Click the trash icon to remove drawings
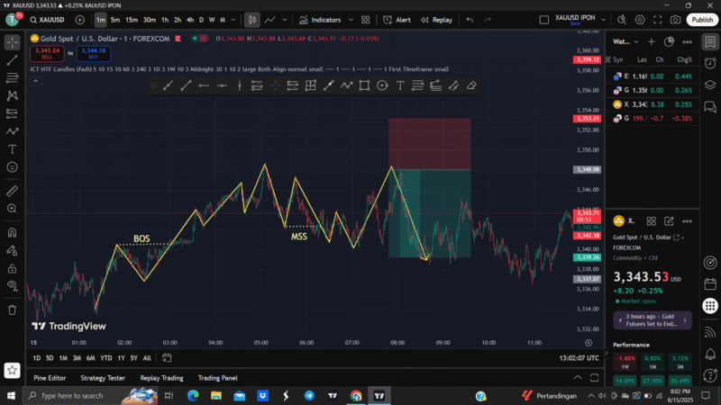This screenshot has height=405, width=721. click(x=12, y=310)
